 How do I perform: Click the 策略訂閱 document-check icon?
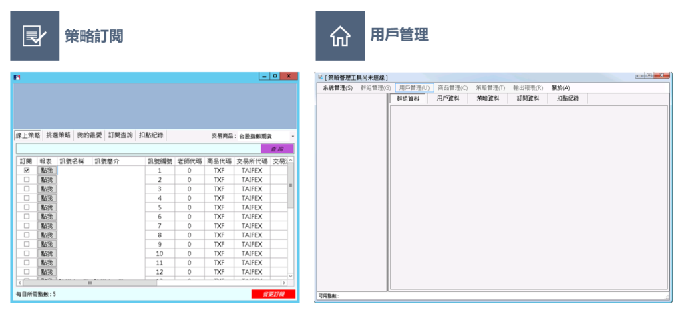35,35
